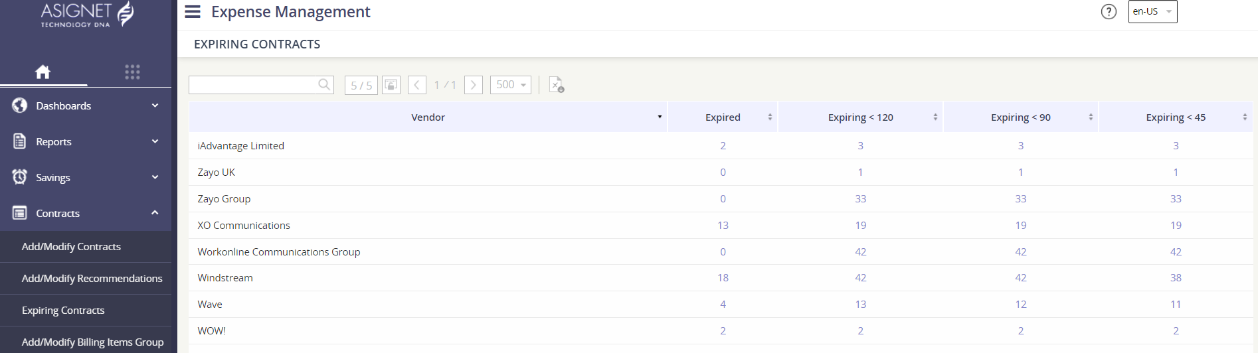This screenshot has height=353, width=1258.
Task: Click the home icon in sidebar
Action: coord(43,72)
